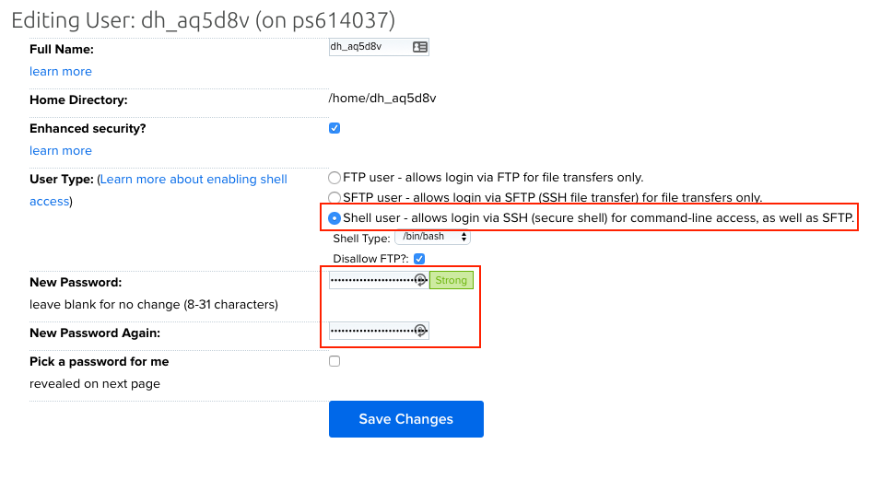Click the contact card icon in Full Name field

420,47
